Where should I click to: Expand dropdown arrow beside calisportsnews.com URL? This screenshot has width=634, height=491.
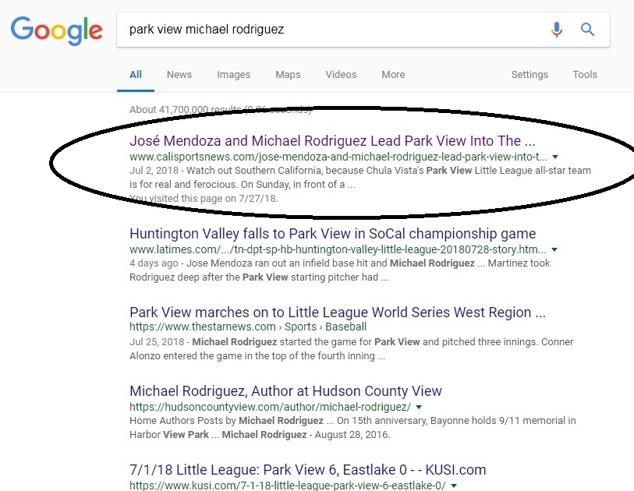555,157
